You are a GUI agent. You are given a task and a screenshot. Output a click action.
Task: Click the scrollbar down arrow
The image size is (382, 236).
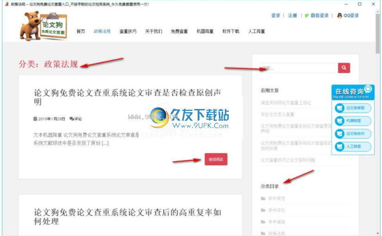click(x=378, y=233)
